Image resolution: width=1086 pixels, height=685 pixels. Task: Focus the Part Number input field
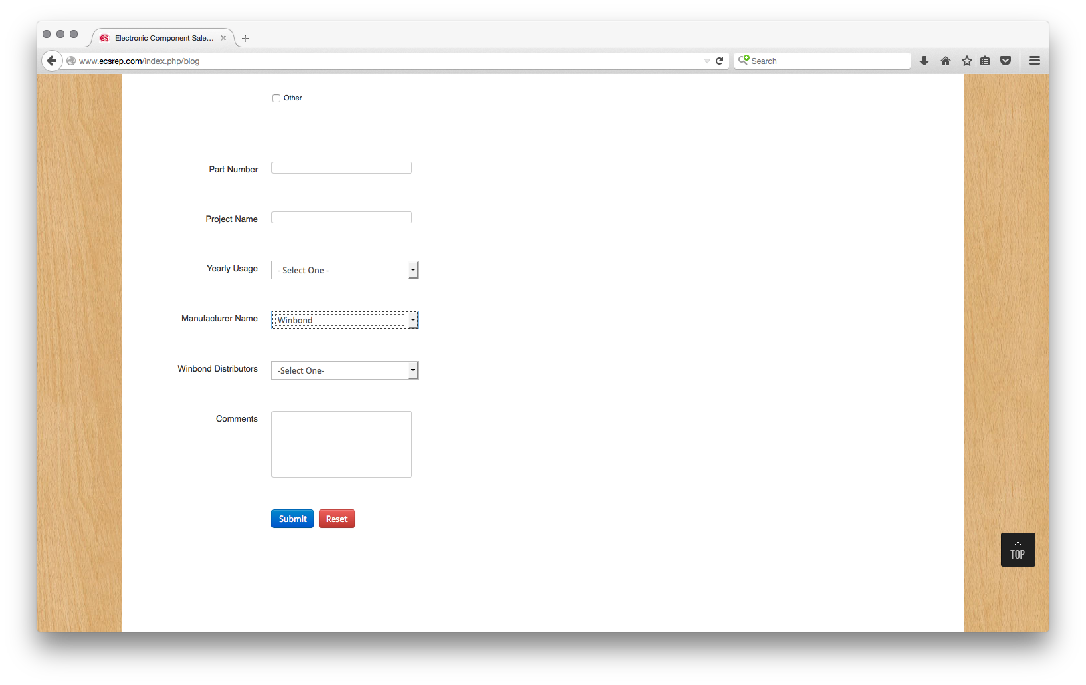click(342, 168)
